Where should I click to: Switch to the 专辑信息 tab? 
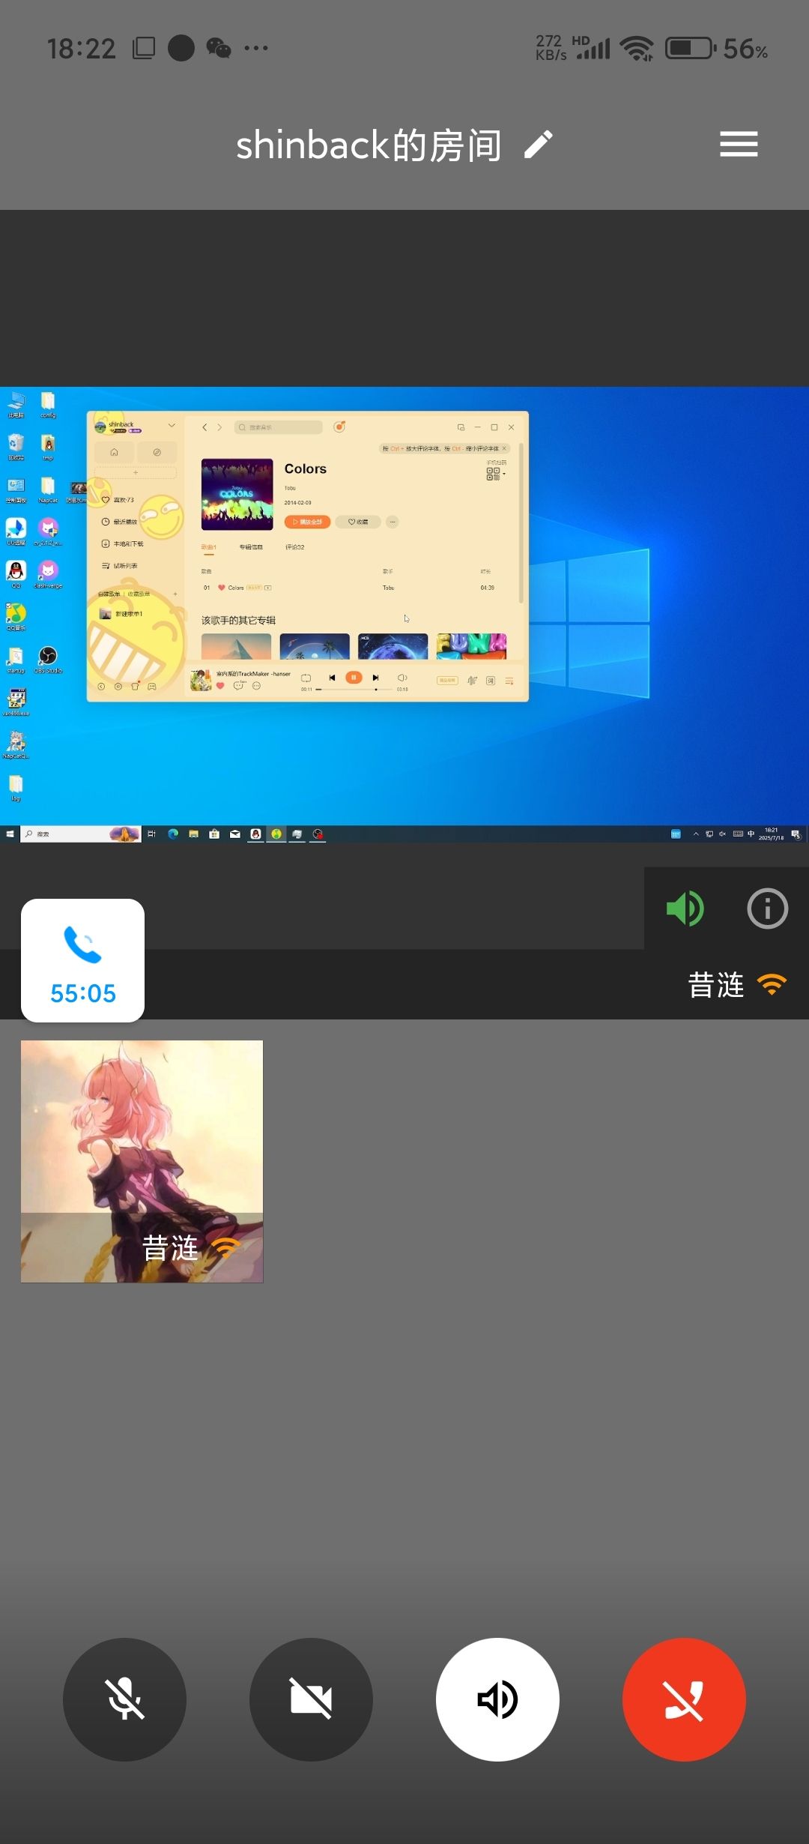(251, 547)
